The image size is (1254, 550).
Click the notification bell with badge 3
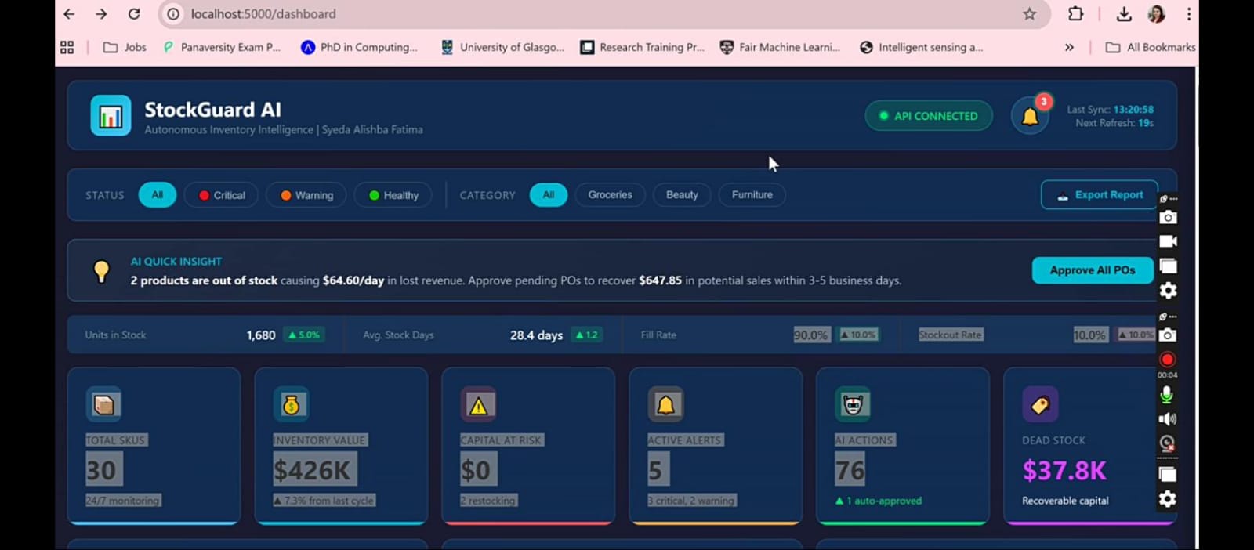pyautogui.click(x=1030, y=117)
